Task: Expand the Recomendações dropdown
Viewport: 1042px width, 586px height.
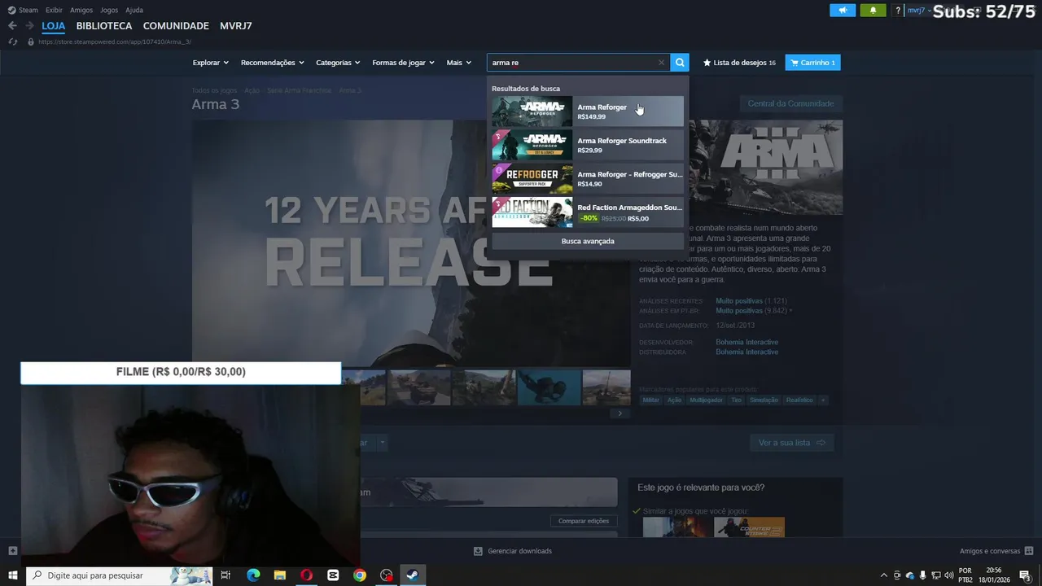Action: click(x=273, y=63)
